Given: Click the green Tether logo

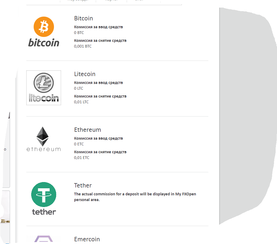Looking at the screenshot, I should click(x=44, y=198).
